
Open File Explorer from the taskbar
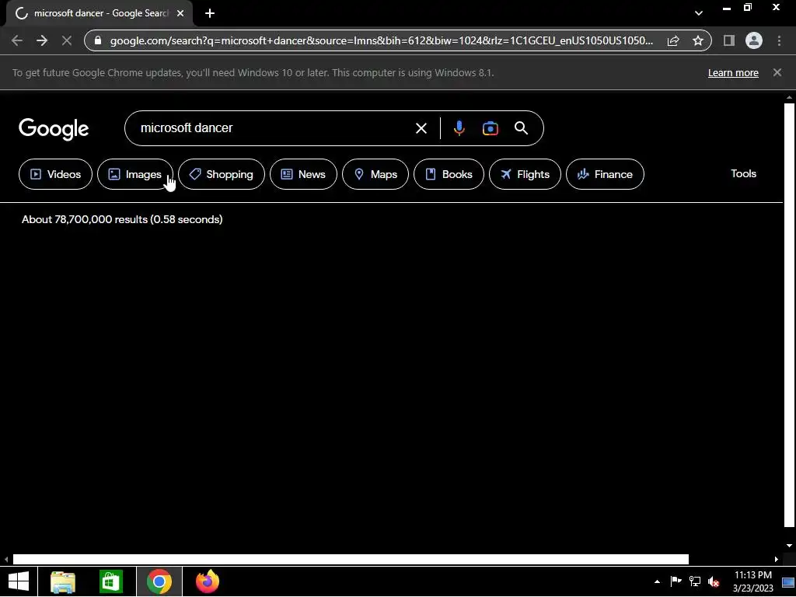(x=63, y=581)
